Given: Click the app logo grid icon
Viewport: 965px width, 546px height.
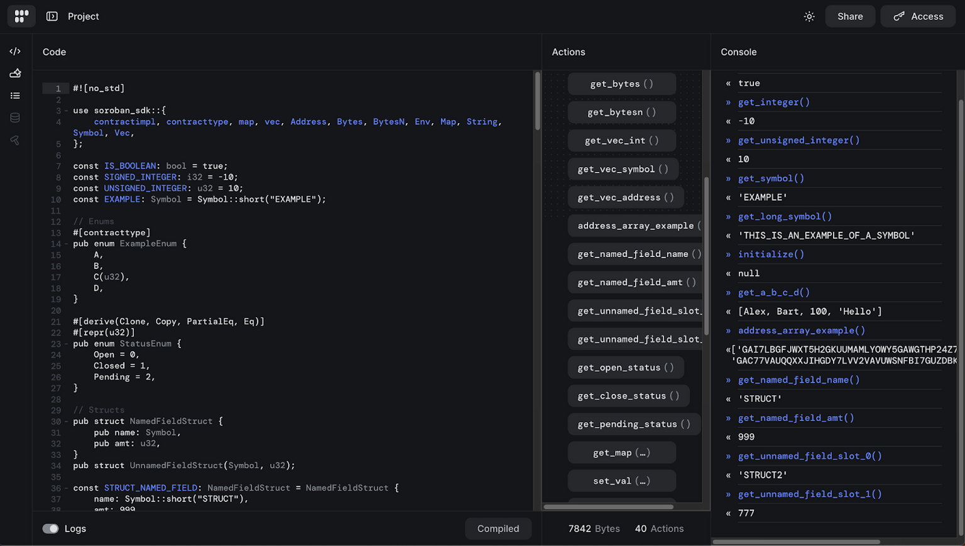Looking at the screenshot, I should pos(21,16).
